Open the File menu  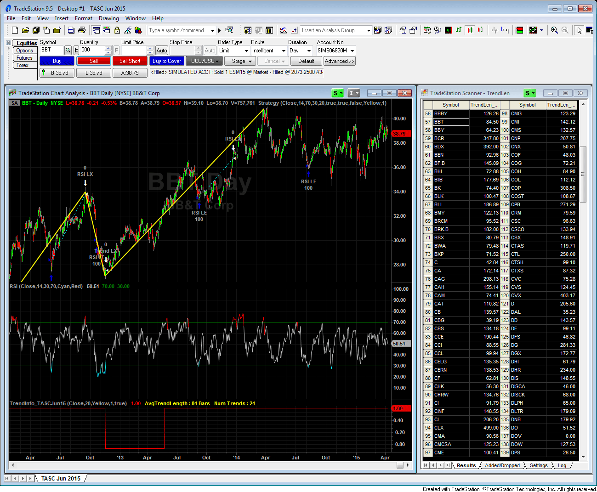tap(11, 18)
